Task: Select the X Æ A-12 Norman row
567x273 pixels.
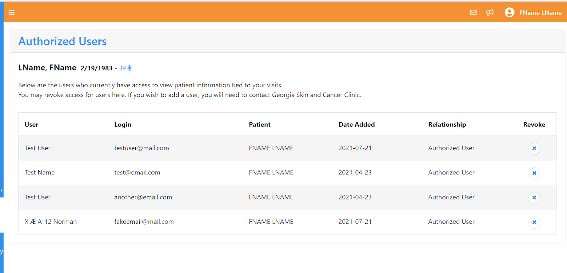Action: [x=287, y=222]
